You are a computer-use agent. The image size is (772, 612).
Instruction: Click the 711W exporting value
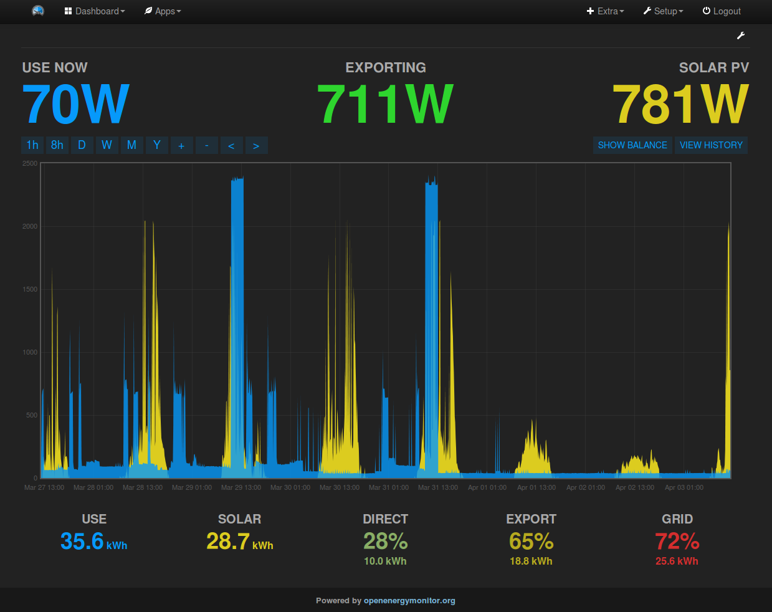(385, 104)
